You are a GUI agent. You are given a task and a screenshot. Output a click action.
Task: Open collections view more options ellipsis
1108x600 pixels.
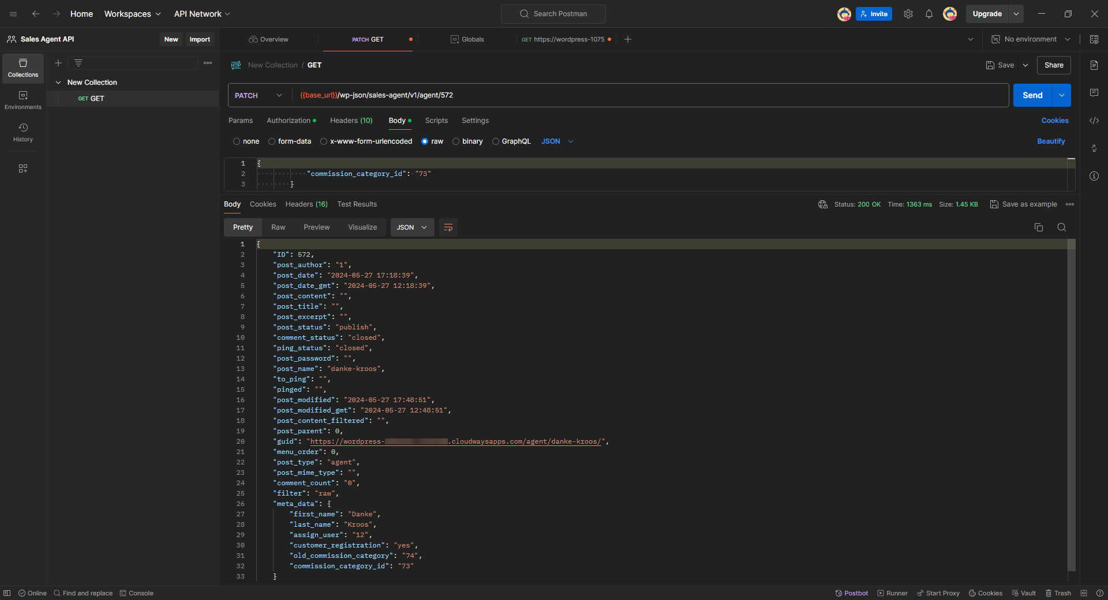(208, 63)
